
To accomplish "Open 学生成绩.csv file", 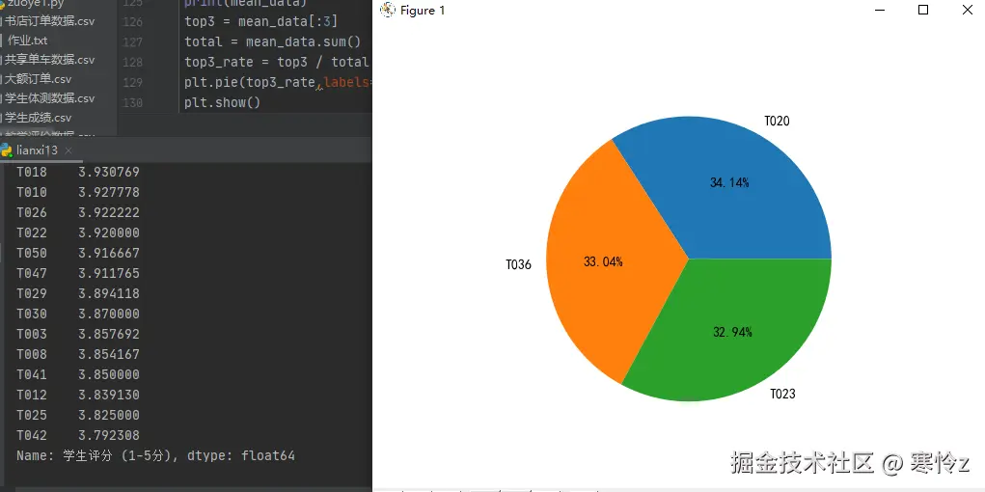I will click(x=38, y=118).
